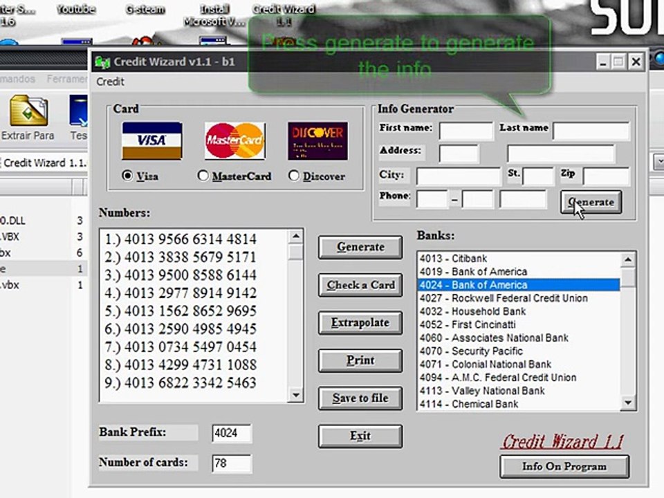Select the Discover radio button
This screenshot has height=498, width=664.
pyautogui.click(x=293, y=175)
